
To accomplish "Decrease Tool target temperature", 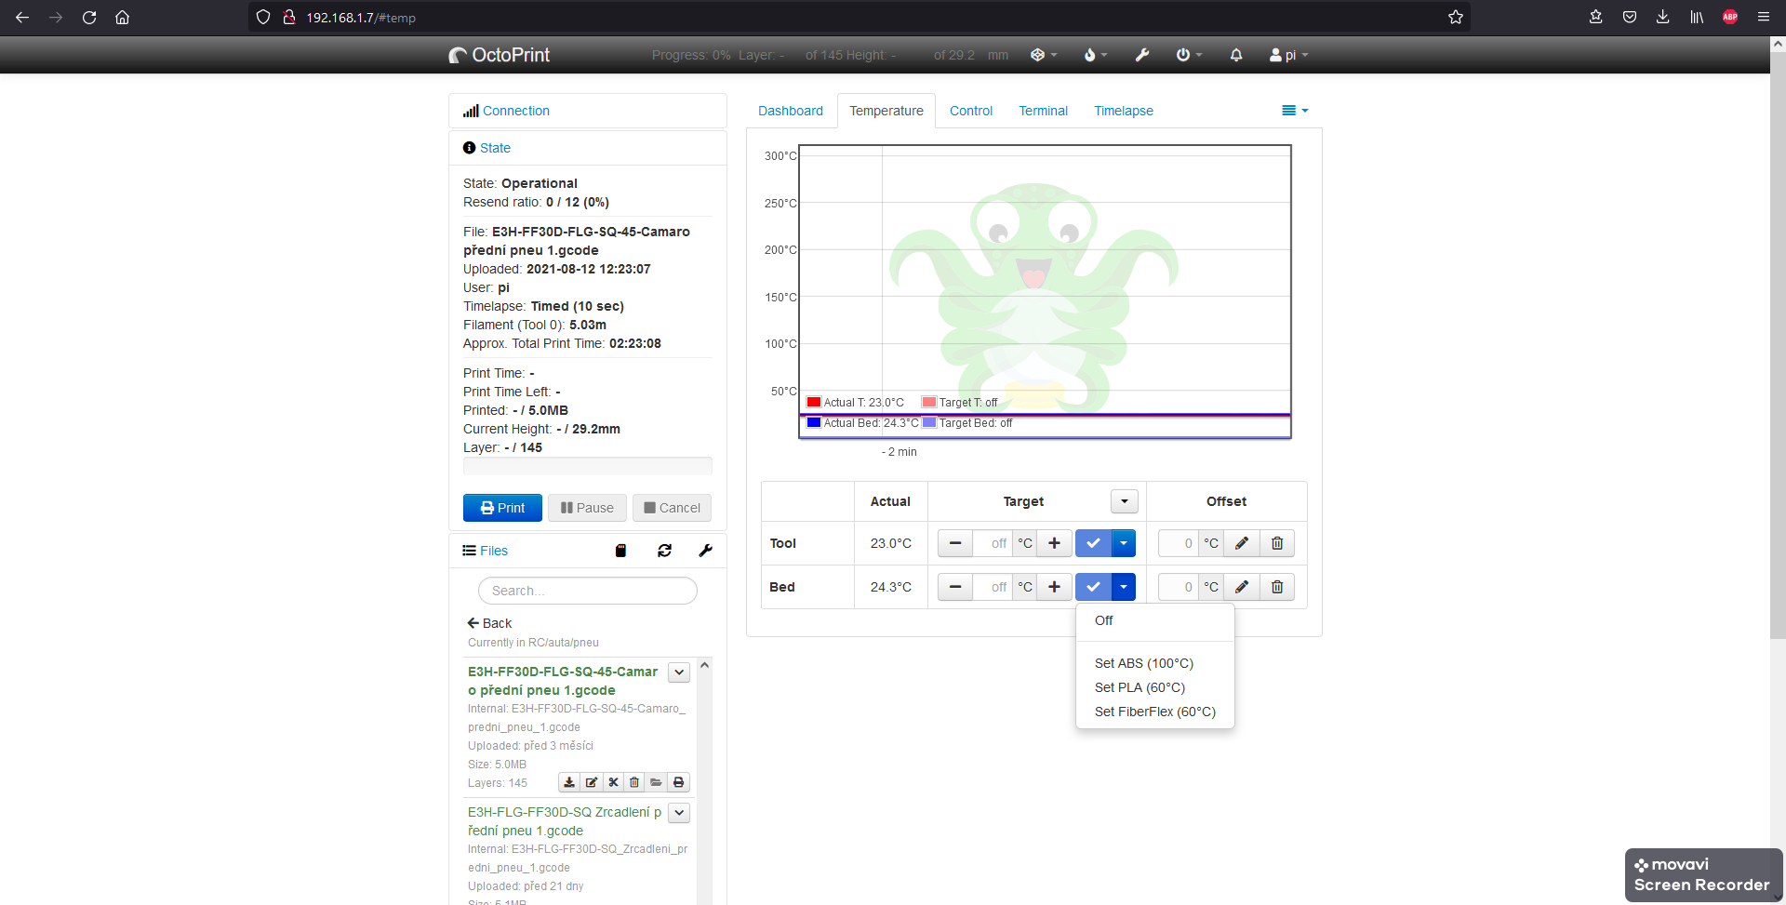I will coord(955,543).
